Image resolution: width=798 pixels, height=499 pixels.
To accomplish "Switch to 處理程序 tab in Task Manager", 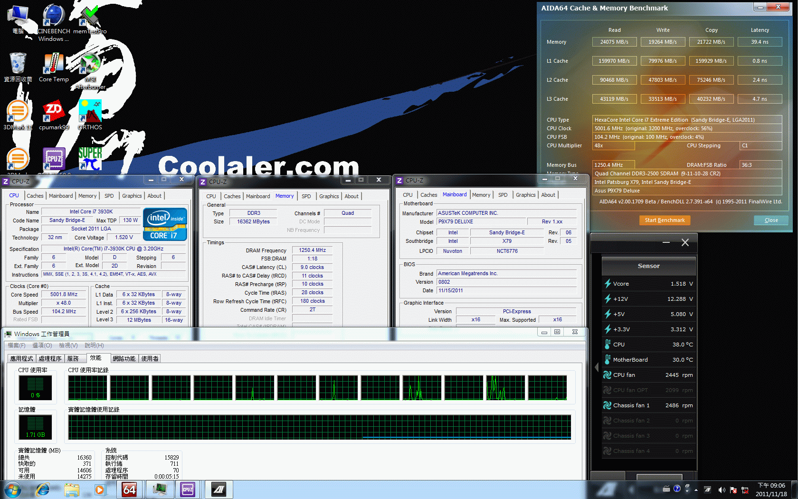I will tap(50, 358).
